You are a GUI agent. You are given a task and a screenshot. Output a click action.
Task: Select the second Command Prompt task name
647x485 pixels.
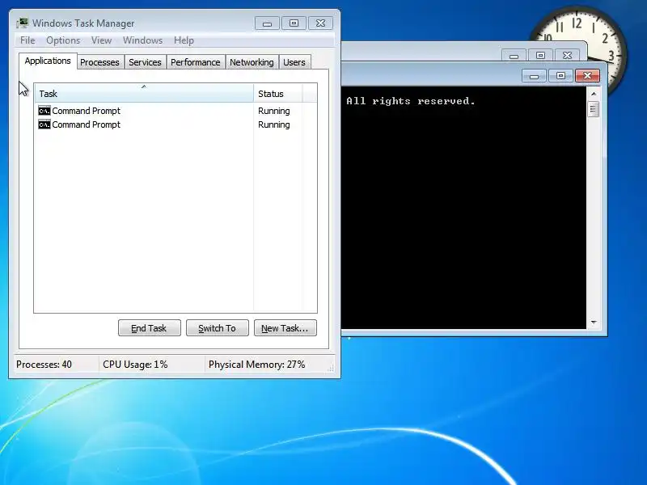(x=87, y=124)
